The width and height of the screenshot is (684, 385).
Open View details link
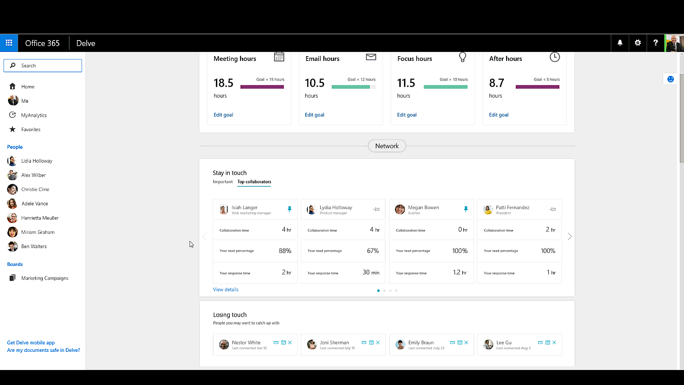coord(226,290)
